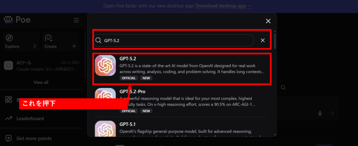Expand the Explore chevron arrow
Screen dimensions: 358x146
35,46
